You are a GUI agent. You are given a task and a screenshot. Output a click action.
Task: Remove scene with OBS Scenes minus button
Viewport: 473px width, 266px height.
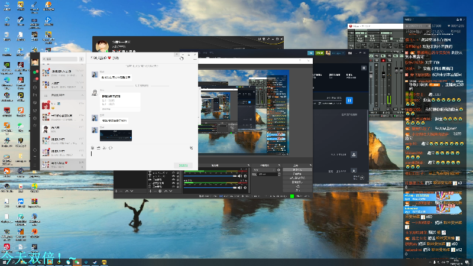tap(121, 191)
